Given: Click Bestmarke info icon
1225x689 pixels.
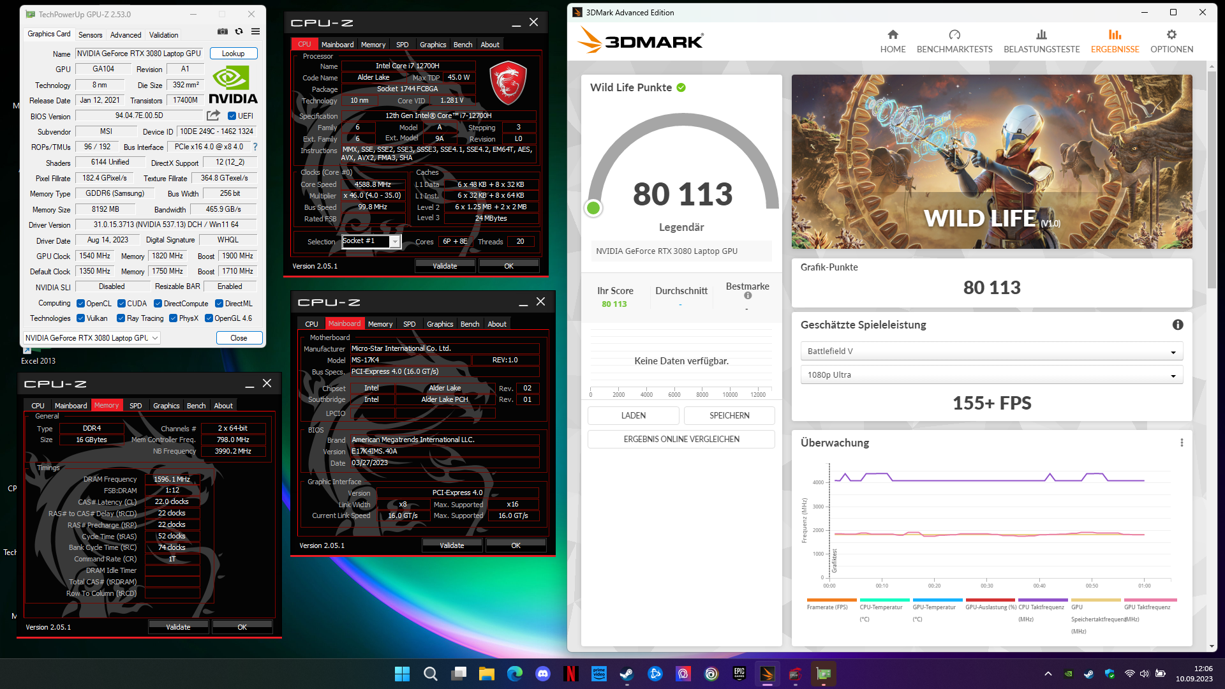Looking at the screenshot, I should (748, 295).
